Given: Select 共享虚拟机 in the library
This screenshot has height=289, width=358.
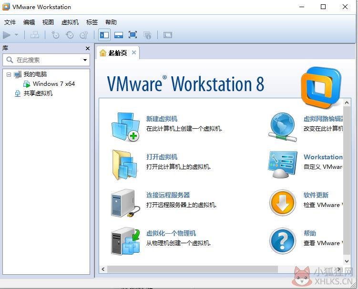Looking at the screenshot, I should tap(38, 93).
